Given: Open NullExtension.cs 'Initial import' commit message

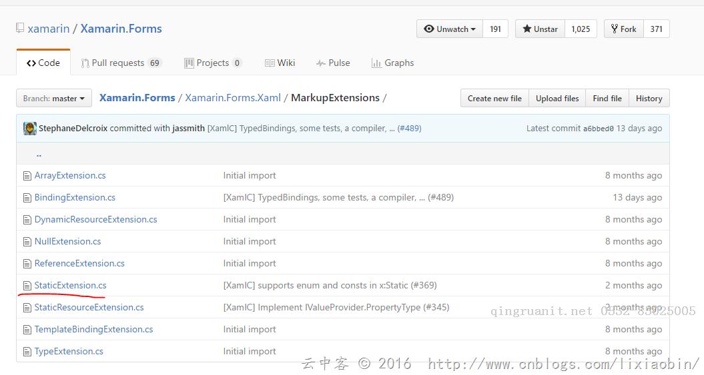Looking at the screenshot, I should coord(250,242).
